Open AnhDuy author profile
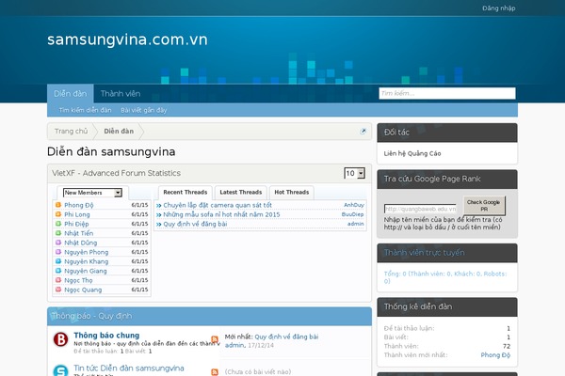565x376 pixels. (354, 205)
